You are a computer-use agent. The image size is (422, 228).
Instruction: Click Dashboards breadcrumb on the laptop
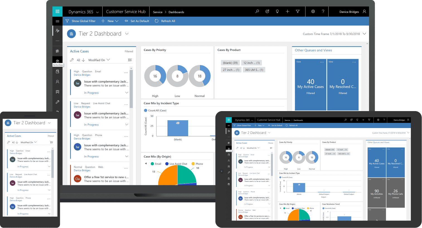coord(176,12)
